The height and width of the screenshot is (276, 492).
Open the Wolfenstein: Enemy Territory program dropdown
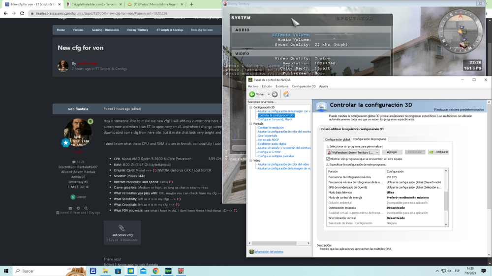coord(353,152)
